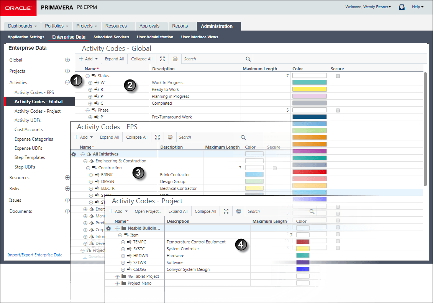Select Enterprise Data subtab

tap(69, 37)
